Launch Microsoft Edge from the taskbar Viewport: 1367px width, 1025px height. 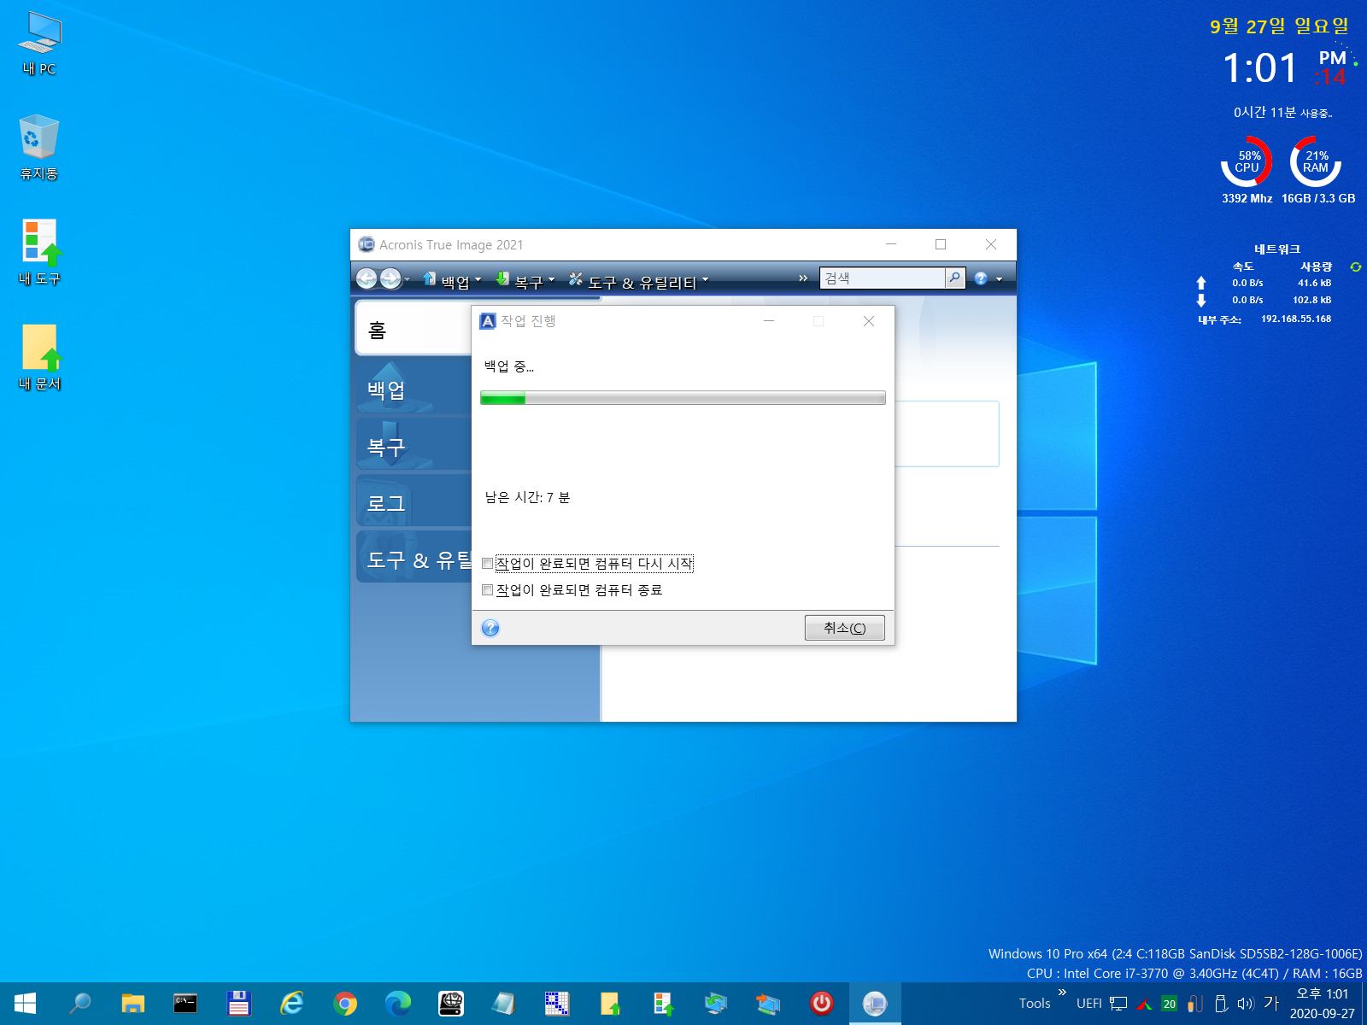pos(398,1004)
